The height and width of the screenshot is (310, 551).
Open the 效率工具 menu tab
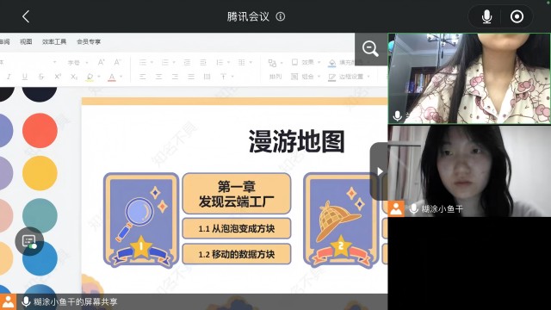[x=54, y=42]
